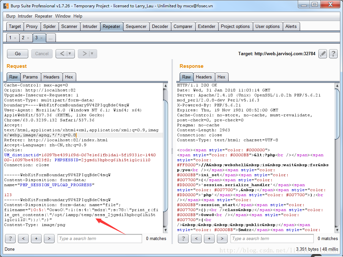Viewport: 343px width, 257px height.
Task: Click Burp Suite app icon in title bar
Action: pyautogui.click(x=6, y=6)
